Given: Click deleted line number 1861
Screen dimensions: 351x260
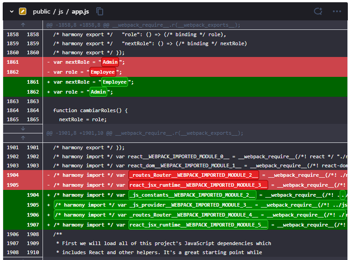Looking at the screenshot, I should coord(13,62).
